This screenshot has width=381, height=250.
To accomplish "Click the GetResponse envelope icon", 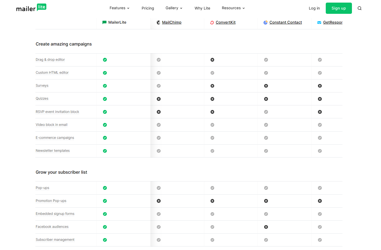I will coord(319,22).
